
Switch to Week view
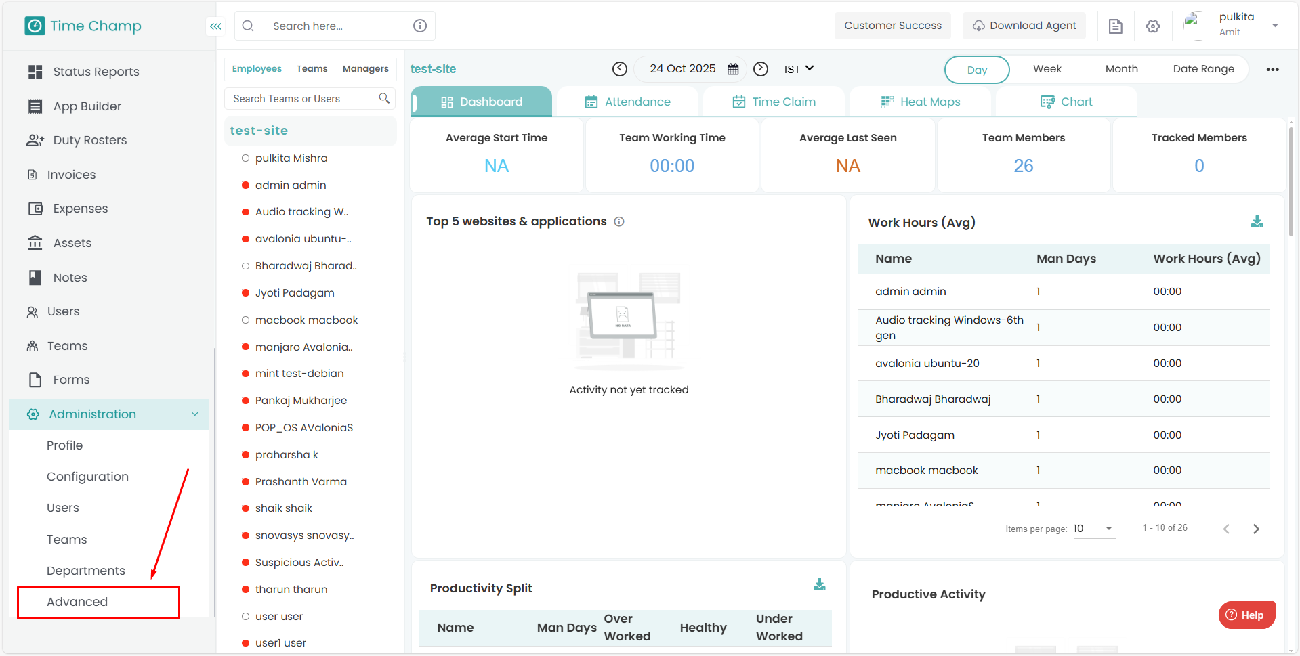[x=1047, y=69]
